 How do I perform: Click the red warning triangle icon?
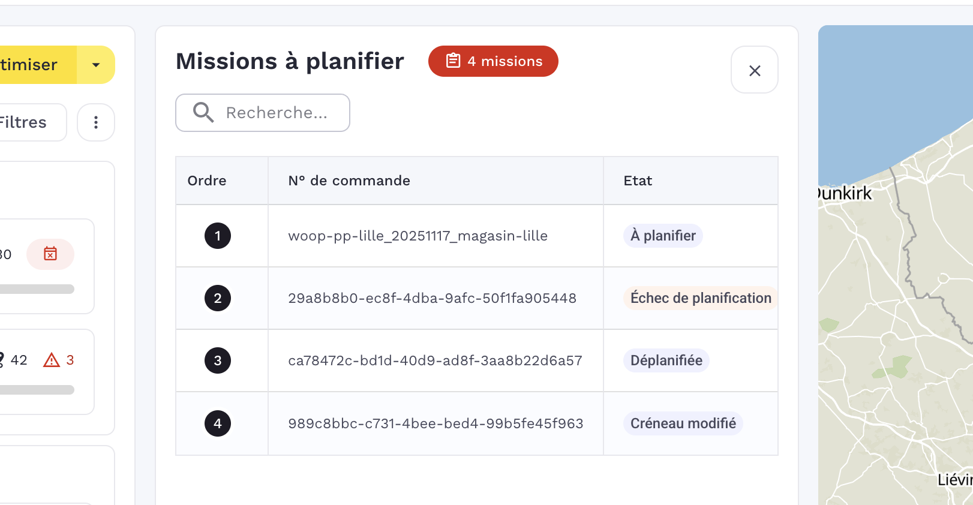coord(52,360)
